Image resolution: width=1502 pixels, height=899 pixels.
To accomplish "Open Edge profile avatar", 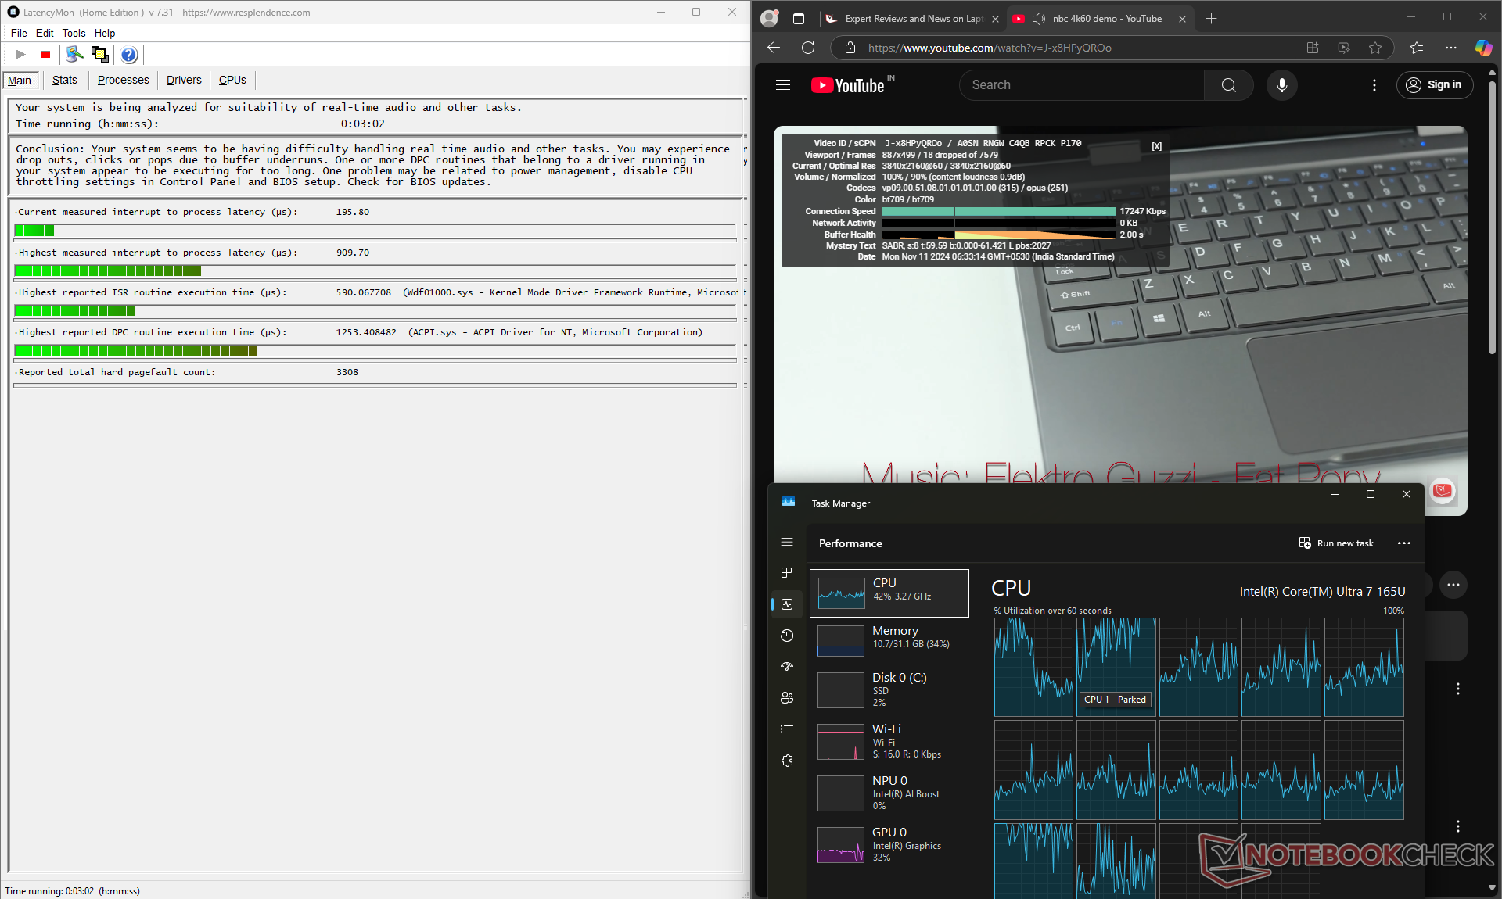I will pos(770,18).
